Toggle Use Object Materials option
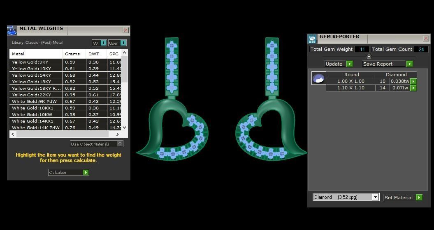Viewport: 434px width, 230px height. (120, 144)
